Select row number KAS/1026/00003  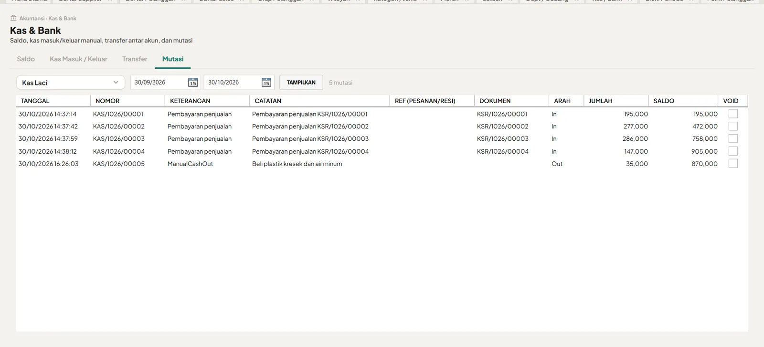coord(118,139)
